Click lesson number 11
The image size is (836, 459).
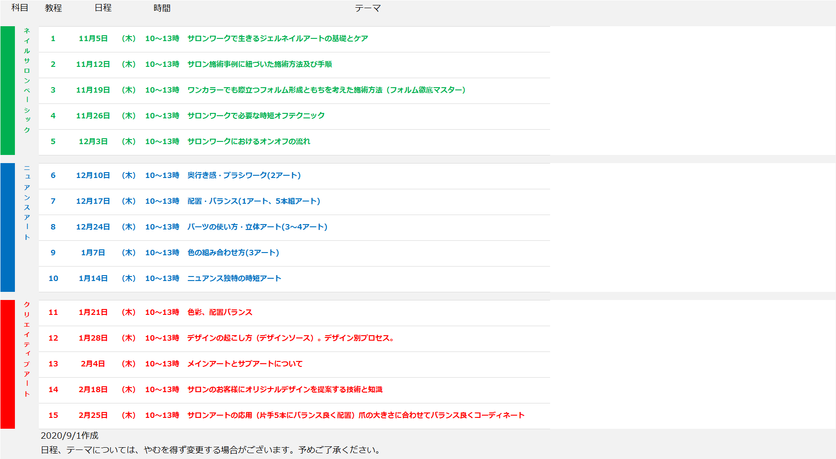pos(53,312)
